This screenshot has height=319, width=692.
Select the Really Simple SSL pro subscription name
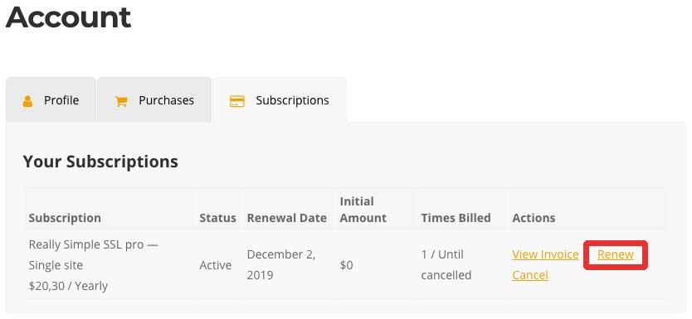93,254
